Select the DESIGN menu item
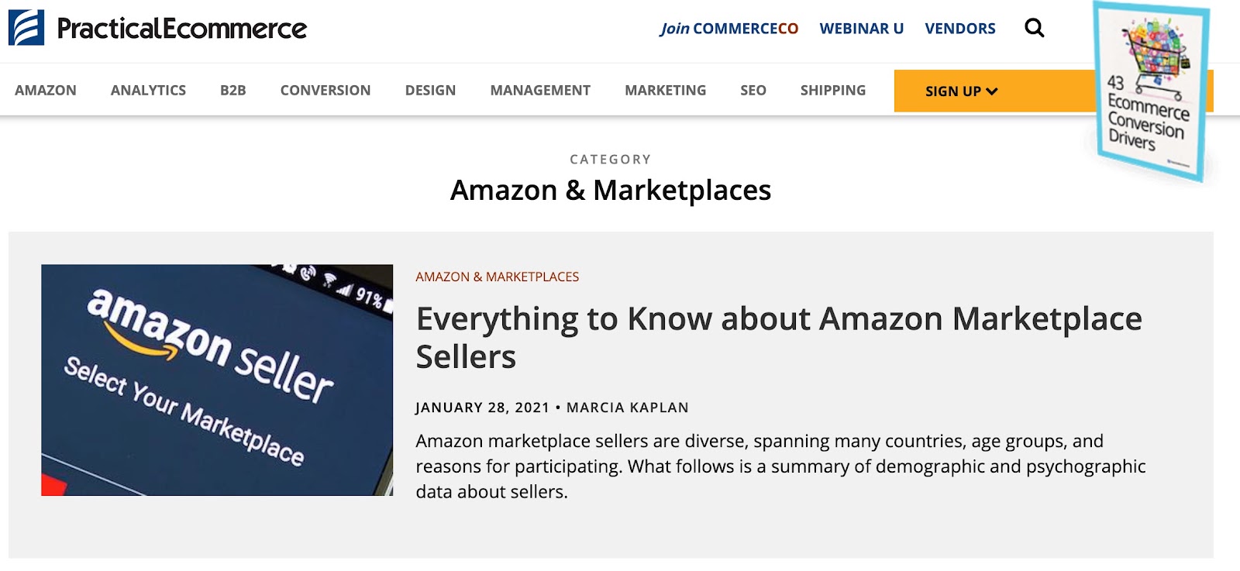The width and height of the screenshot is (1240, 571). point(430,91)
